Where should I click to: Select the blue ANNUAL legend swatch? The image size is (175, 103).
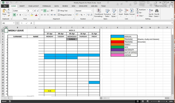(117, 36)
